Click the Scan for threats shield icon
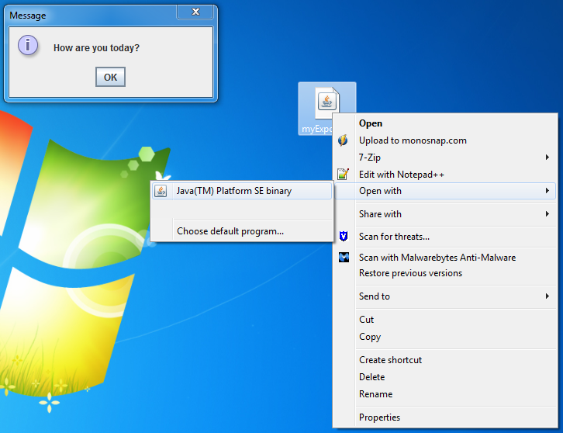This screenshot has width=563, height=433. click(x=344, y=236)
